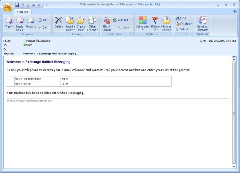Open Junk E-mail options dialog launcher

click(131, 34)
